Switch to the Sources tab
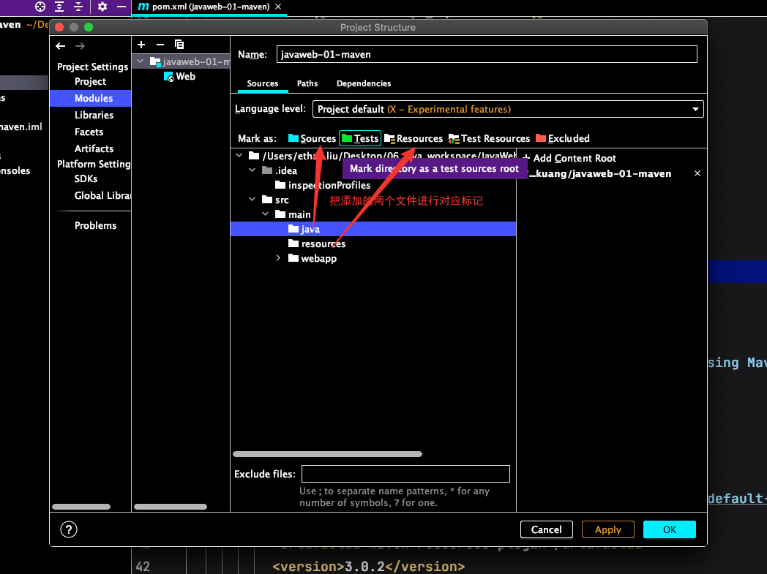Screen dimensions: 767x574 coord(262,83)
